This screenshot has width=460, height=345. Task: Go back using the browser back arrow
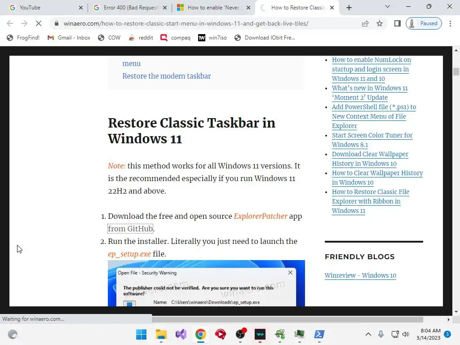pyautogui.click(x=10, y=23)
